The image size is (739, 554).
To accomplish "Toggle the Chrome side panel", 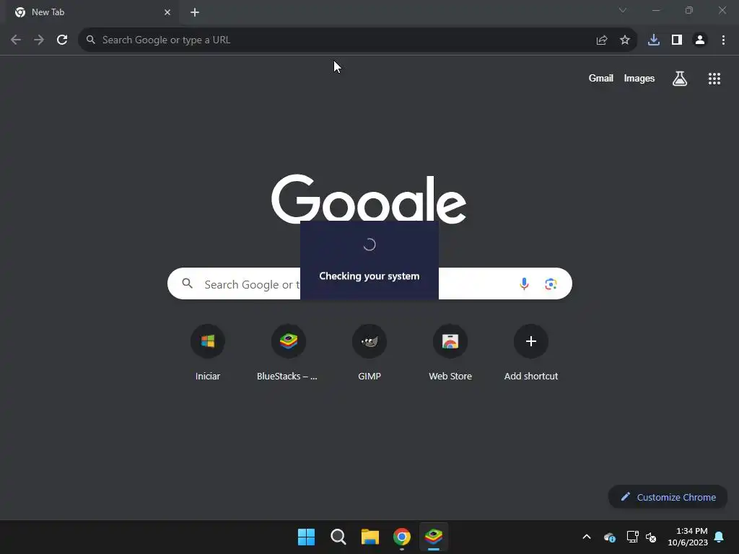I will (677, 40).
